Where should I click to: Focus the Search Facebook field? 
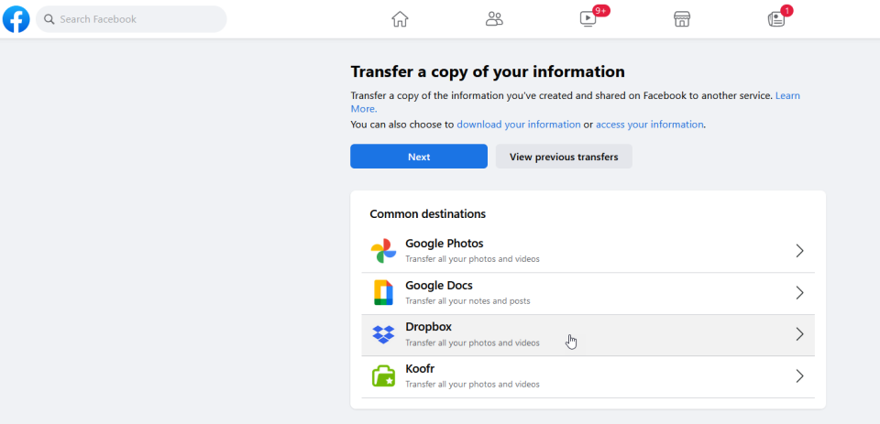point(131,19)
